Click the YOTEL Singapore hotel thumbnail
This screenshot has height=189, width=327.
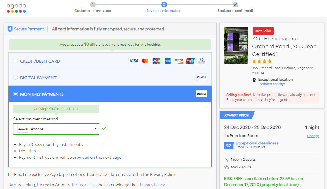coord(236,45)
